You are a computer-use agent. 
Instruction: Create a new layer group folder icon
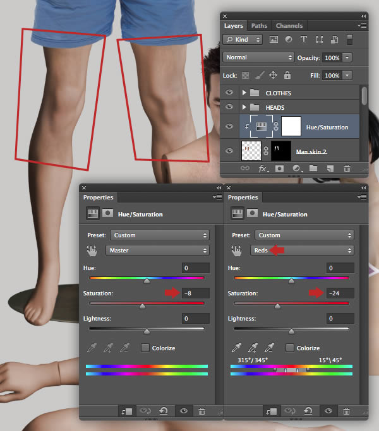[313, 168]
